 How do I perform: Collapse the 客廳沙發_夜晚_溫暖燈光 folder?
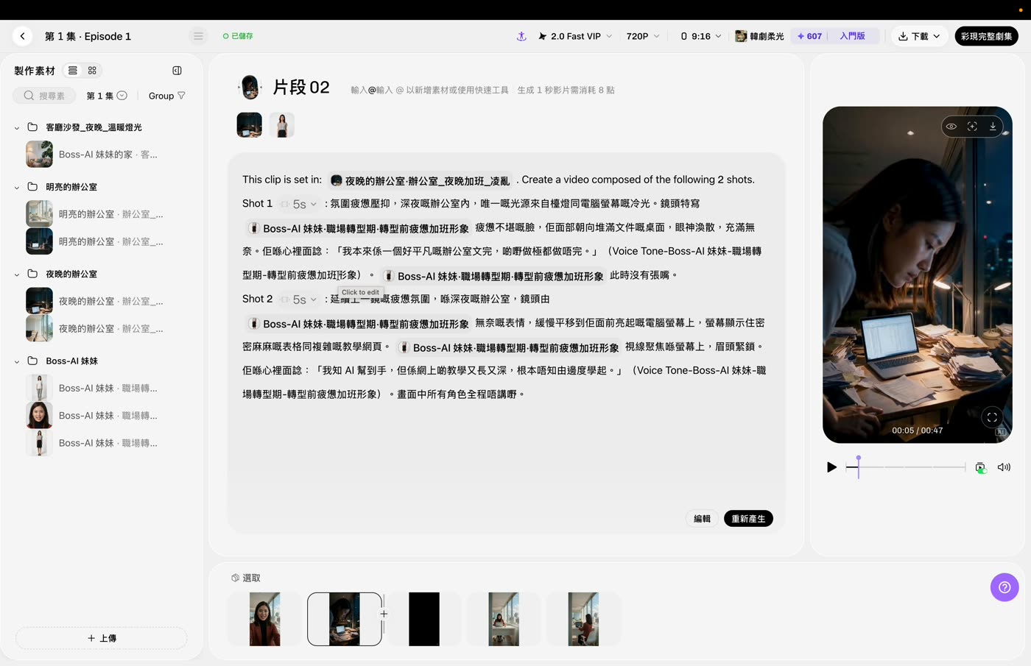tap(17, 127)
